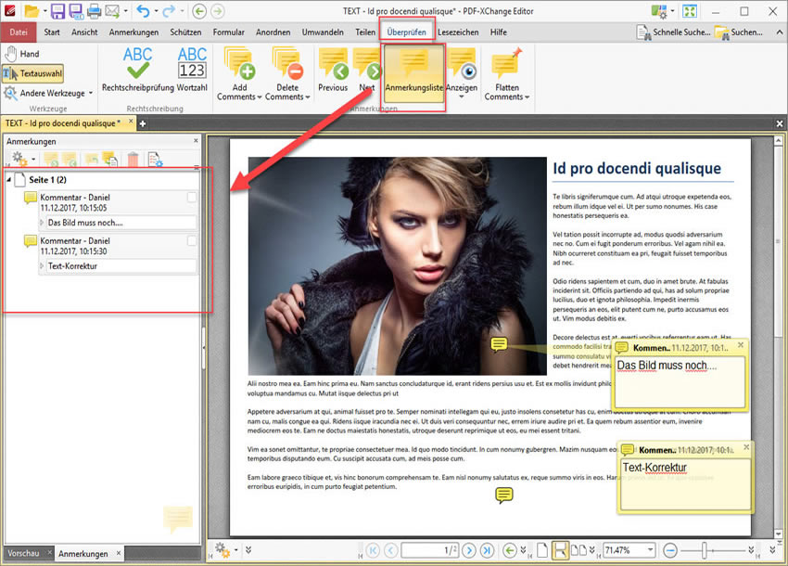This screenshot has width=788, height=566.
Task: Toggle full screen mode icon in title bar
Action: (x=690, y=11)
